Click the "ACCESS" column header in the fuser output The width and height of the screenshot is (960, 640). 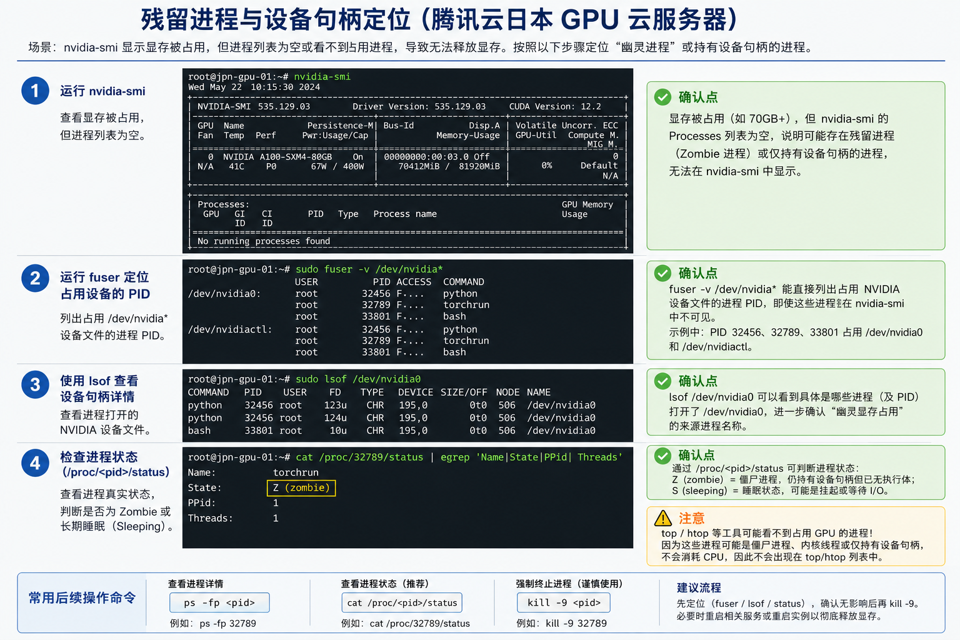414,282
